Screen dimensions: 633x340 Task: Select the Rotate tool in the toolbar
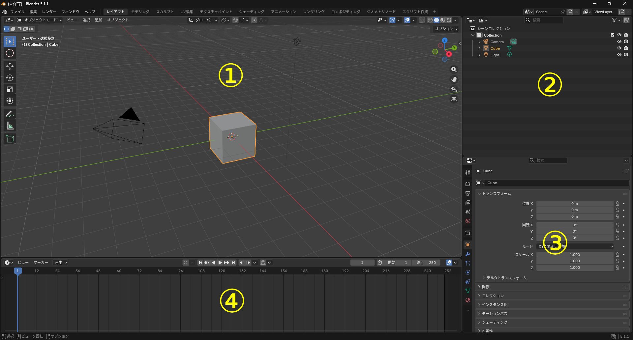tap(10, 78)
